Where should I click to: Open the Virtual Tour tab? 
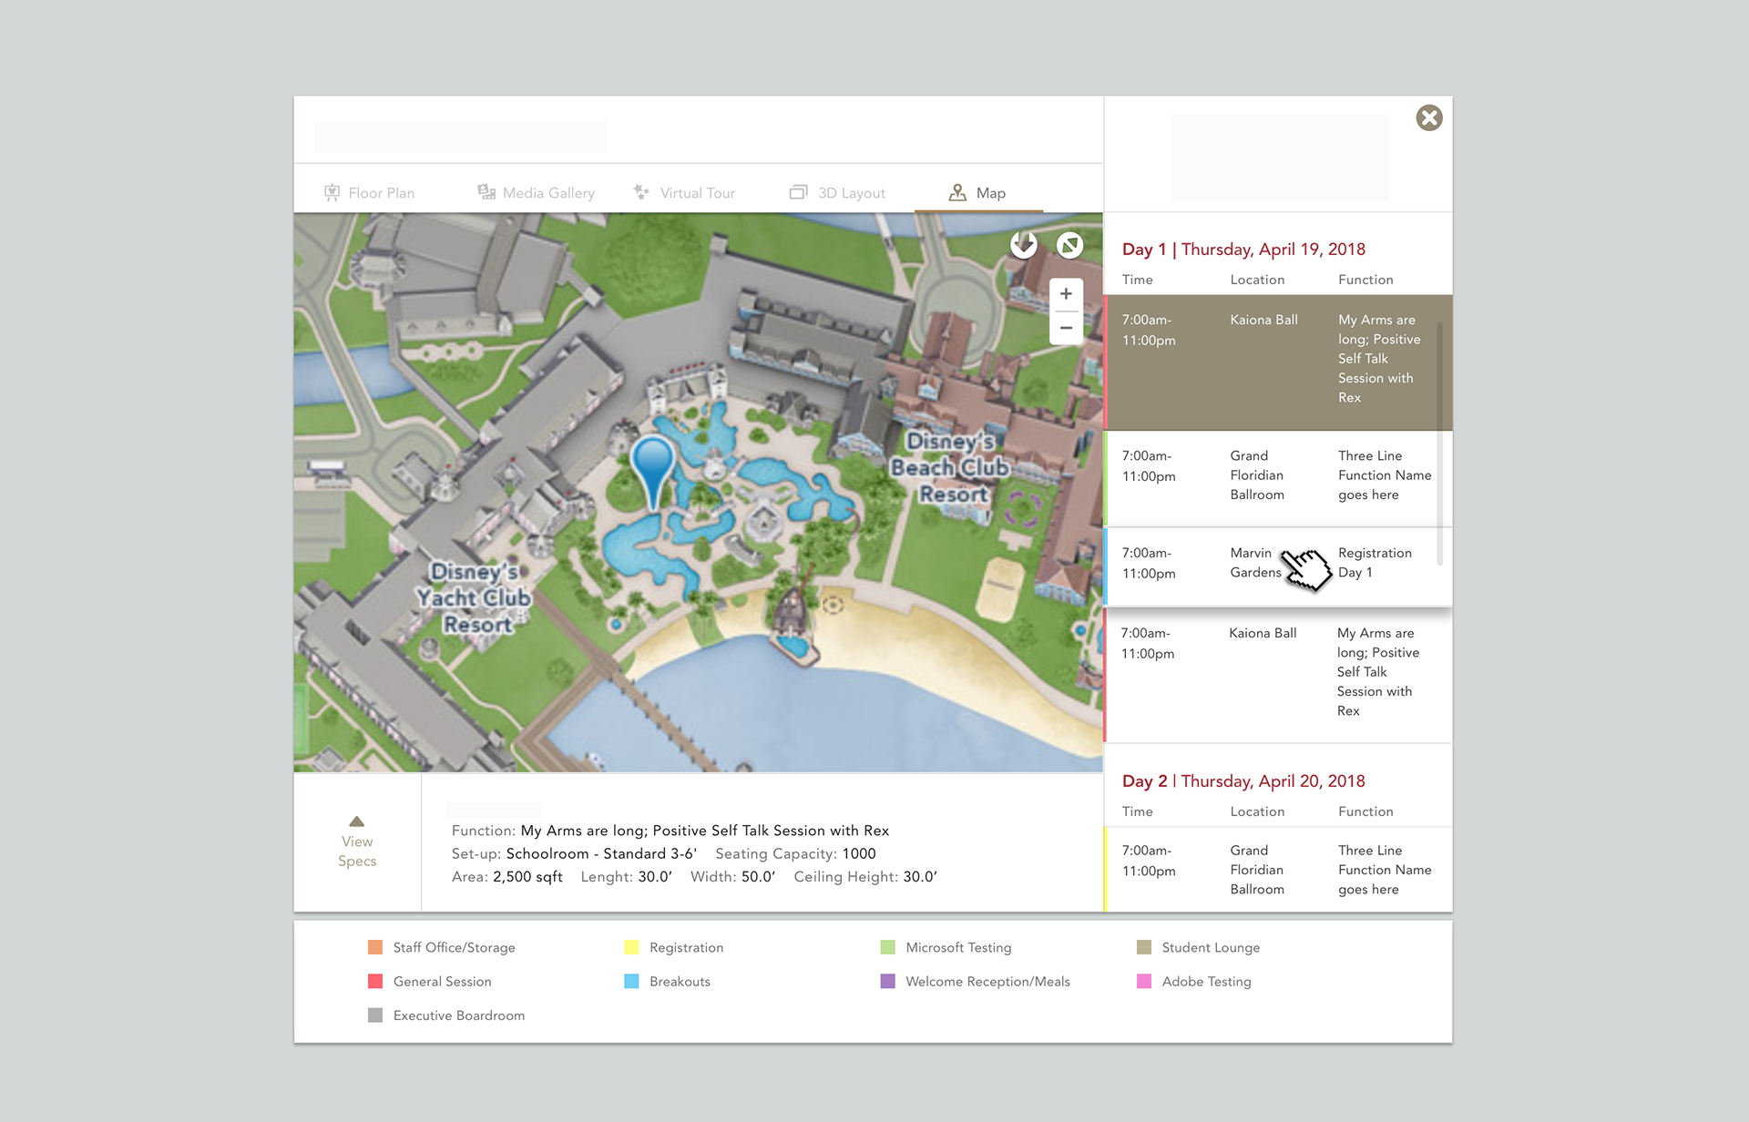(684, 193)
